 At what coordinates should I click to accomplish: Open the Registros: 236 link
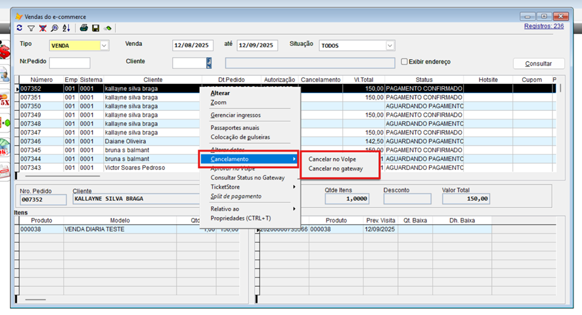[543, 26]
